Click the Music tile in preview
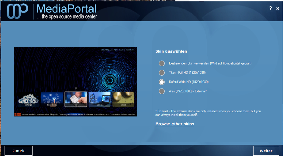The image size is (283, 156). click(123, 99)
